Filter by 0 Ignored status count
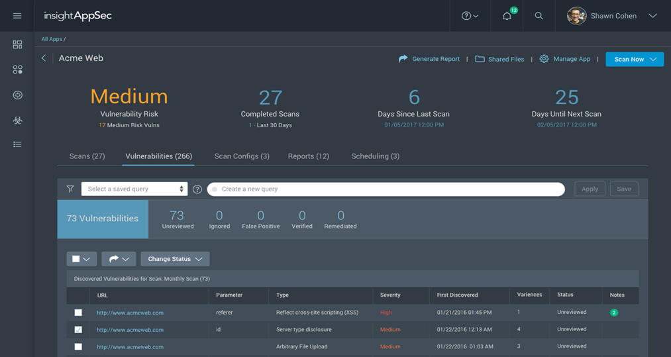 pos(219,219)
